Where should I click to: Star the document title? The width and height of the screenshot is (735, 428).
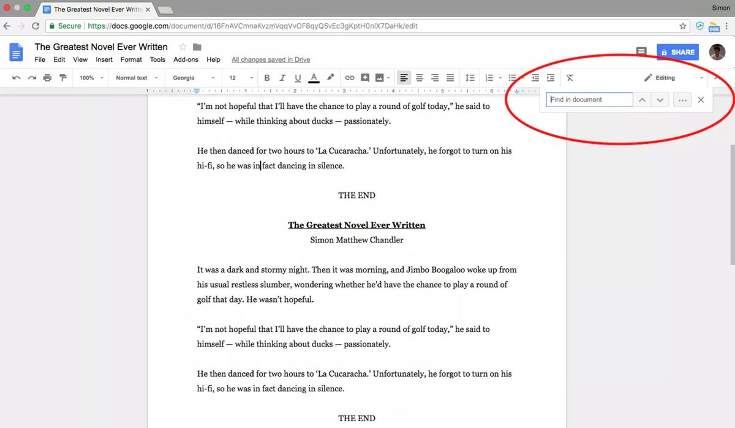coord(182,47)
